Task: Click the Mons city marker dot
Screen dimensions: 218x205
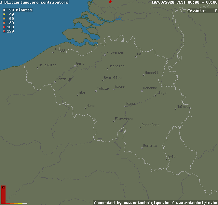Action: 85,109
